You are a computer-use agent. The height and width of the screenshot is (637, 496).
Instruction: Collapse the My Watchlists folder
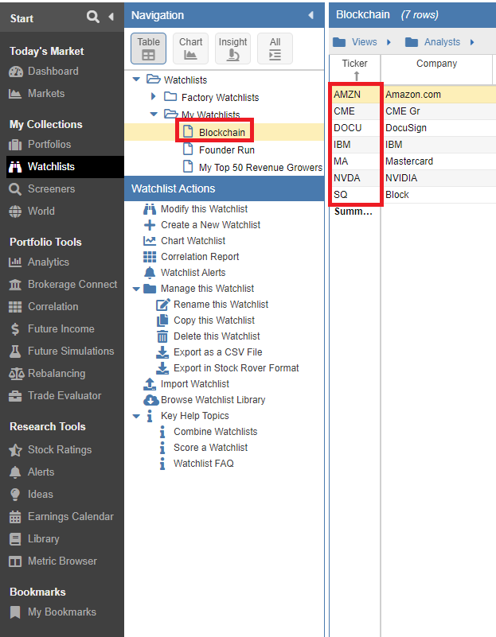(154, 115)
